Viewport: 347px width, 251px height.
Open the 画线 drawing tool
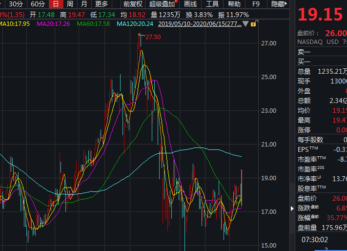190,4
